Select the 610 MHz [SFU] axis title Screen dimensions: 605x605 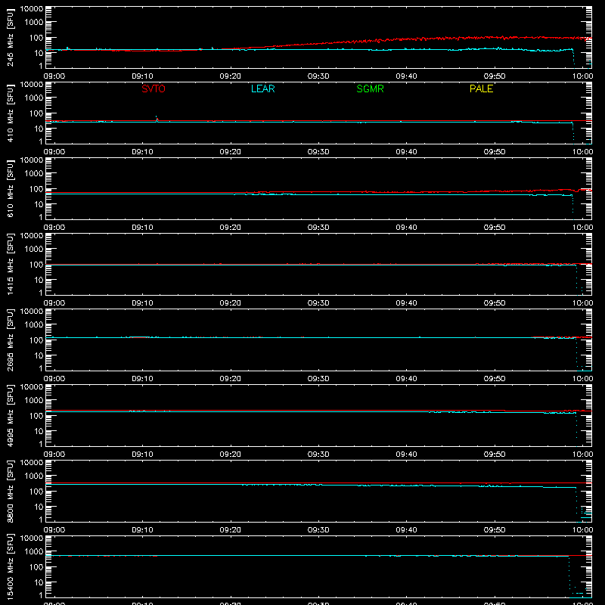click(11, 188)
